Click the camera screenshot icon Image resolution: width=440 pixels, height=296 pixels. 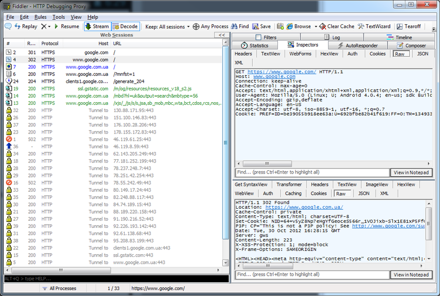pyautogui.click(x=280, y=26)
